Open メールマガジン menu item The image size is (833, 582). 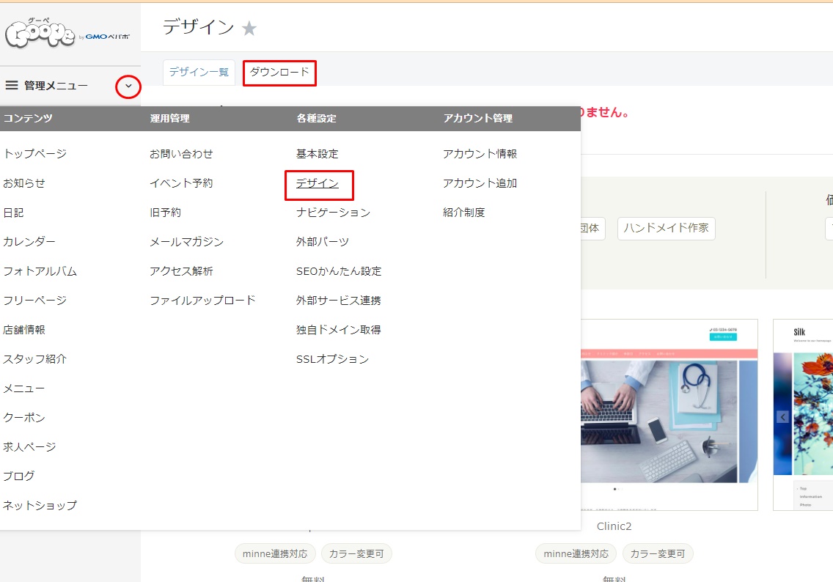pyautogui.click(x=186, y=242)
